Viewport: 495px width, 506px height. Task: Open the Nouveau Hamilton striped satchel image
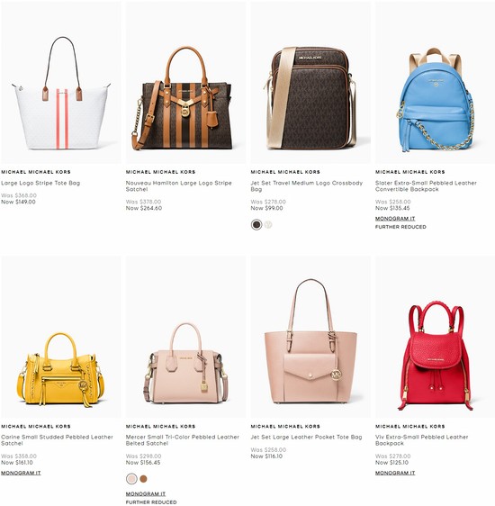coord(185,83)
